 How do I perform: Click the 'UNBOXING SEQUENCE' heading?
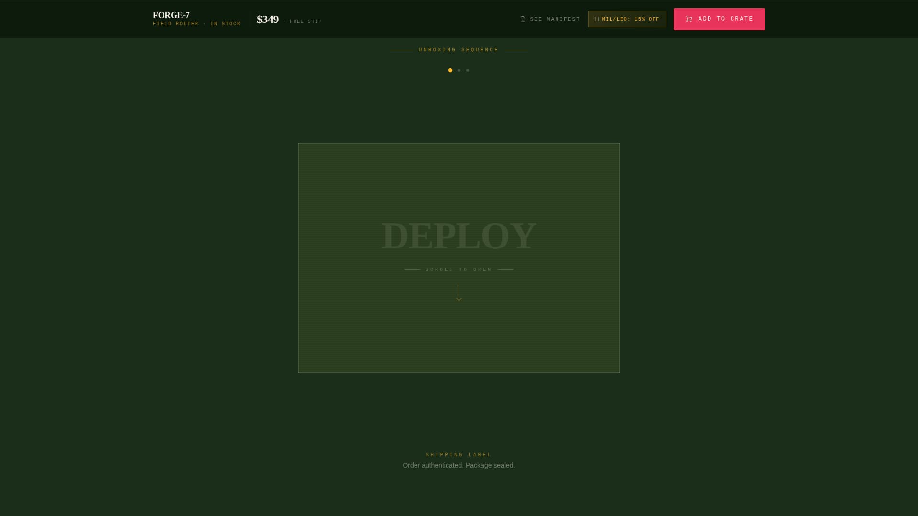pos(459,50)
